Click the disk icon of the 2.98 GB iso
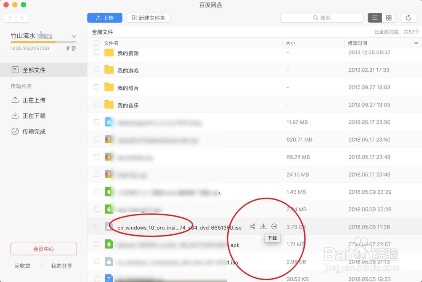Screen dimensions: 422x282 point(108,262)
